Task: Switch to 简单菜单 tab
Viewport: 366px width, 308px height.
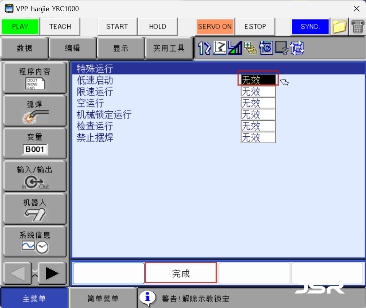Action: [x=103, y=298]
